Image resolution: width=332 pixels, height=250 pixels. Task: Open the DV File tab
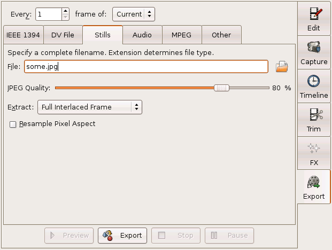pyautogui.click(x=63, y=35)
